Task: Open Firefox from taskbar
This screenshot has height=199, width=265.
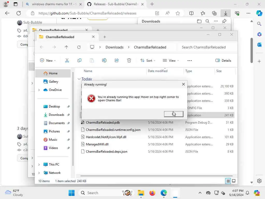Action: [x=152, y=193]
